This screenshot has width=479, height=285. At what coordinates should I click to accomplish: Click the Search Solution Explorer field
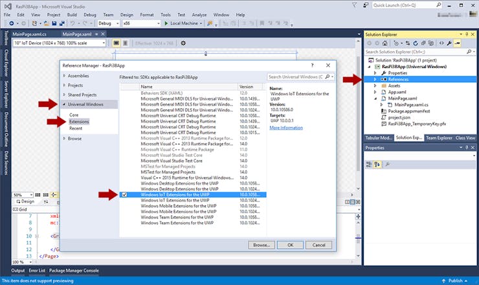pos(419,52)
